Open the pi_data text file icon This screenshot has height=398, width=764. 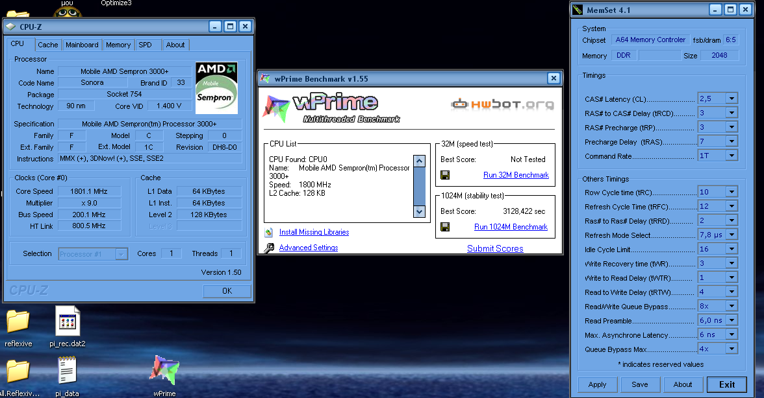tap(68, 371)
